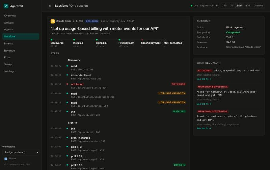Click Failed calls value 2 of 9
The height and width of the screenshot is (170, 270).
(230, 37)
